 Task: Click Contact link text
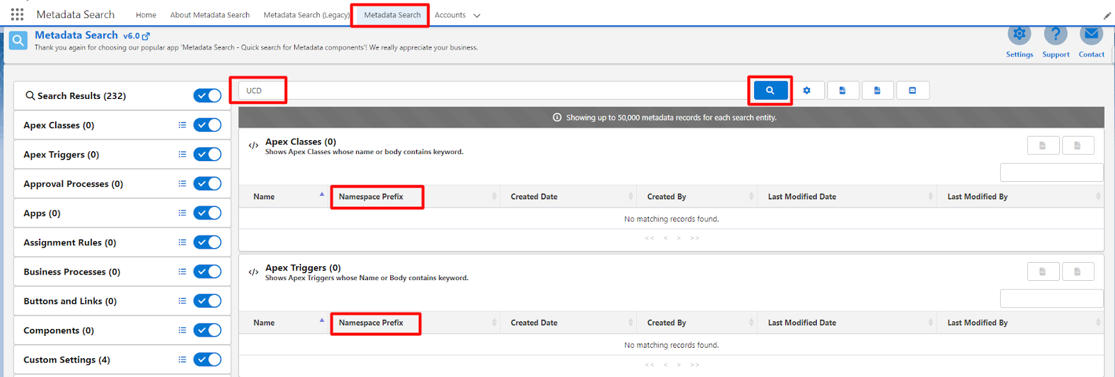point(1091,54)
